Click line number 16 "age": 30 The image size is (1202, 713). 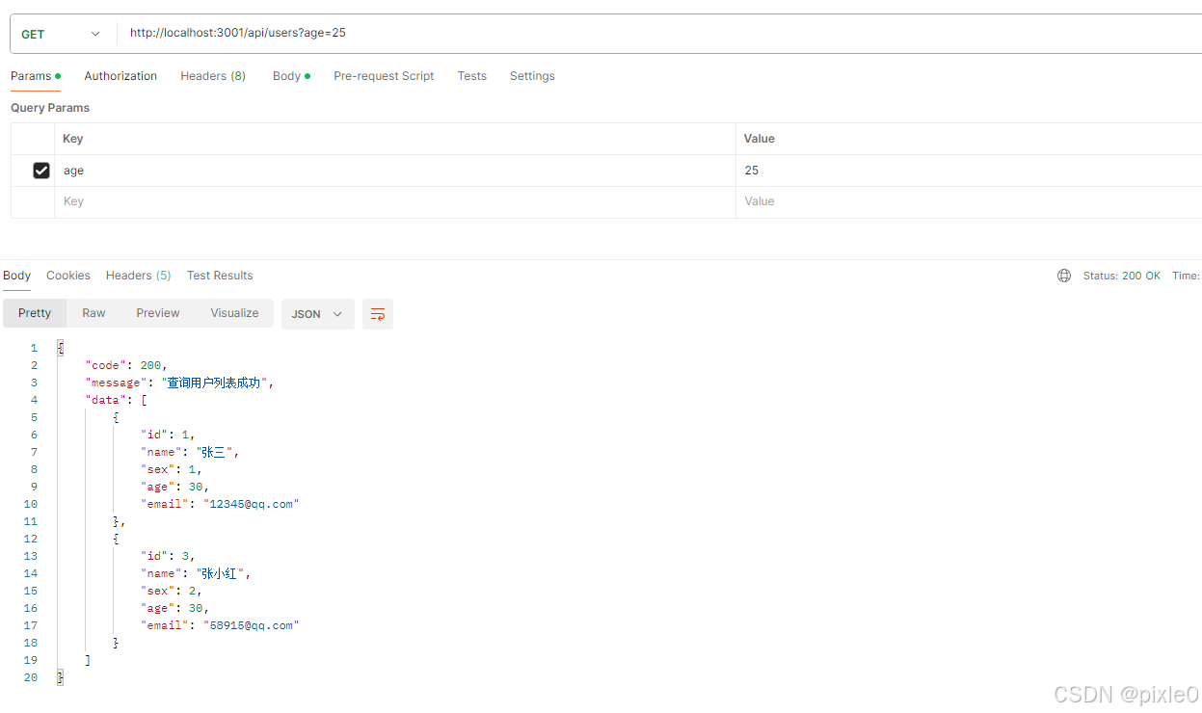[174, 608]
